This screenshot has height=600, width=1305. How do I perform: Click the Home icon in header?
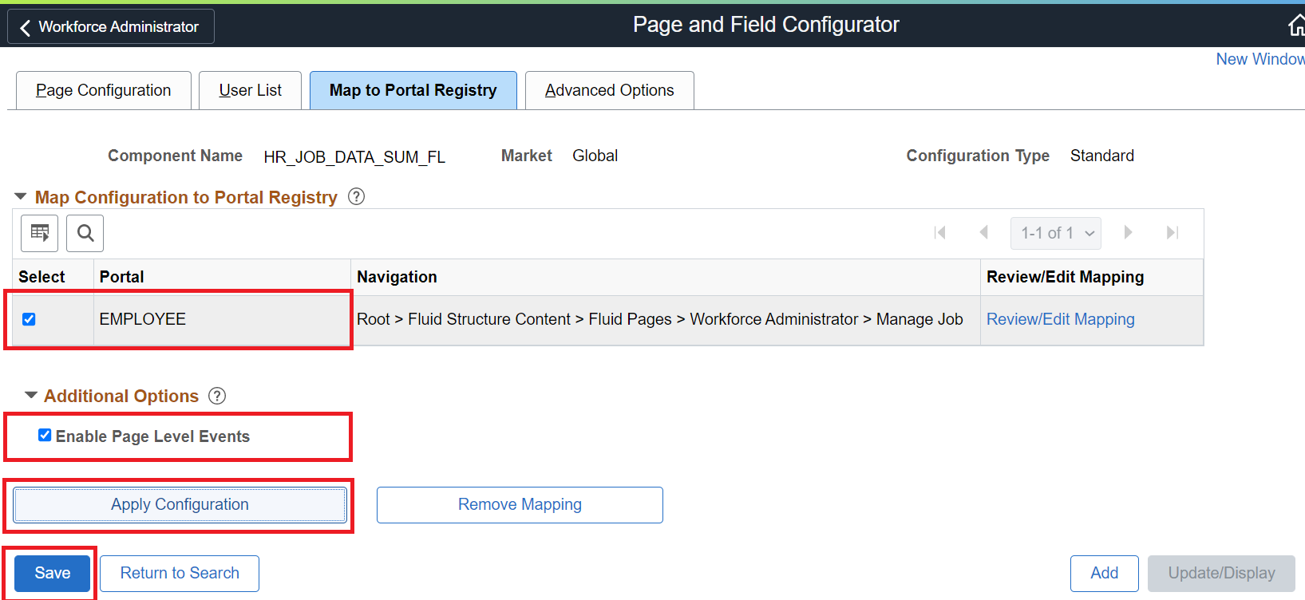[x=1296, y=26]
